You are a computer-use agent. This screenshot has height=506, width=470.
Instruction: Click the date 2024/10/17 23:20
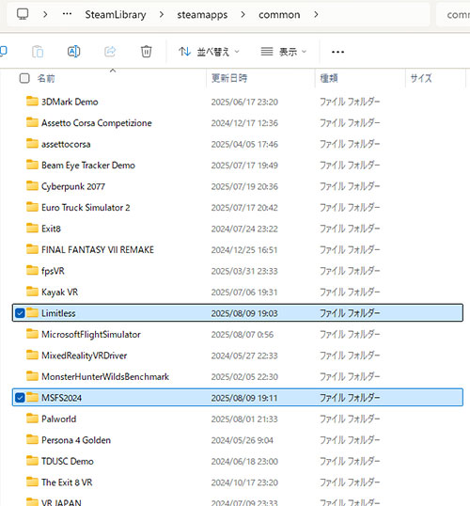244,482
